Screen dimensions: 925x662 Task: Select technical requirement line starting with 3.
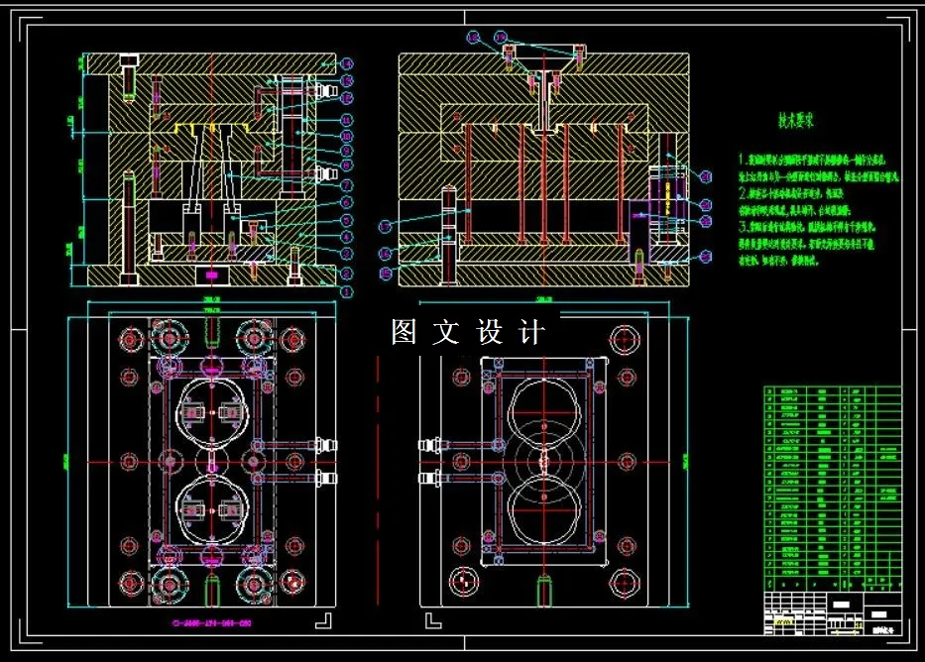click(x=808, y=227)
